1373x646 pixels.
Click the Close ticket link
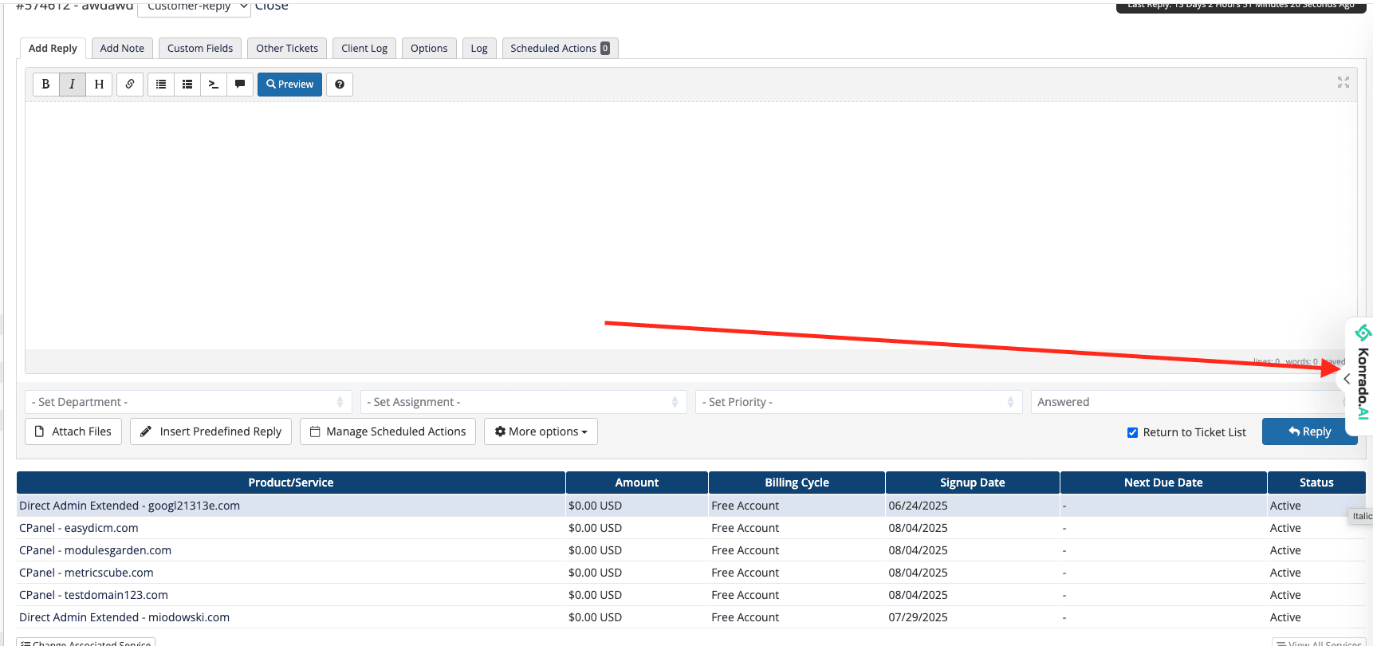(x=272, y=6)
